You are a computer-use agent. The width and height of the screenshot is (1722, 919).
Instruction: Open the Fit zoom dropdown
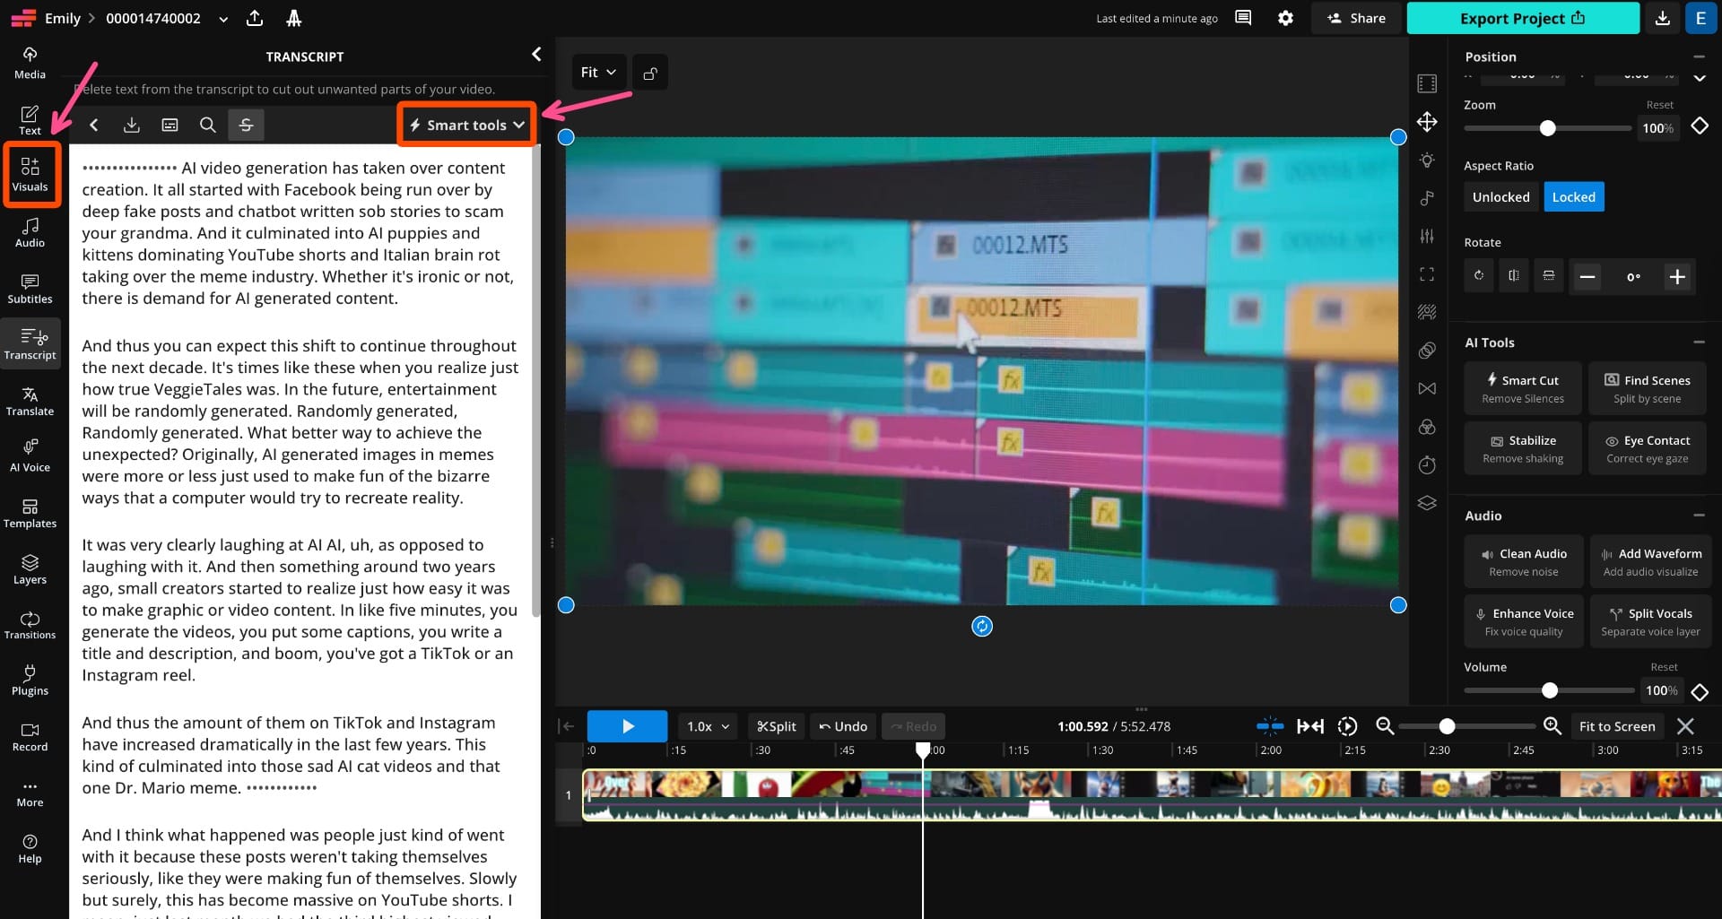[x=596, y=72]
